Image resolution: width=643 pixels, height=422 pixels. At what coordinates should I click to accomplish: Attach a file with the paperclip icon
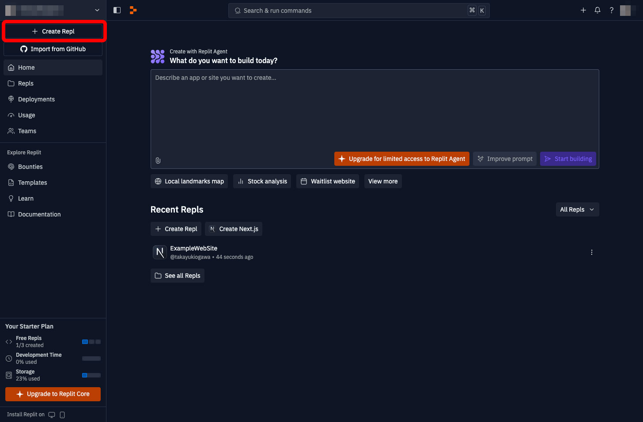click(x=158, y=161)
